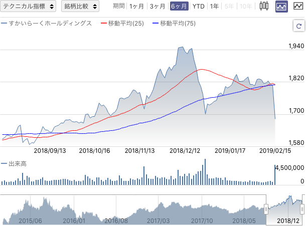
Task: Click the tallest volume bar in December
Action: click(x=205, y=172)
